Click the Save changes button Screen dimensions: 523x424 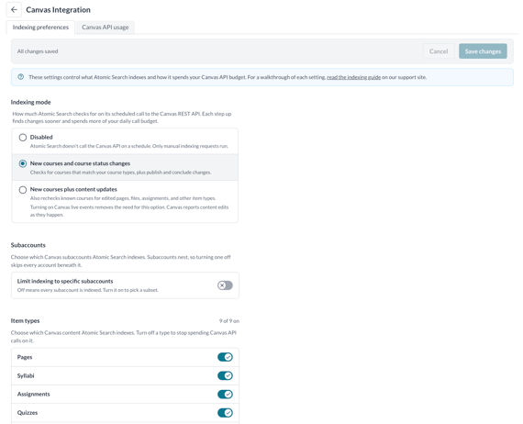click(483, 51)
